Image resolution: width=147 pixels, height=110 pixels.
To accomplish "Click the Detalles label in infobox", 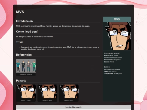I will pyautogui.click(x=107, y=67).
